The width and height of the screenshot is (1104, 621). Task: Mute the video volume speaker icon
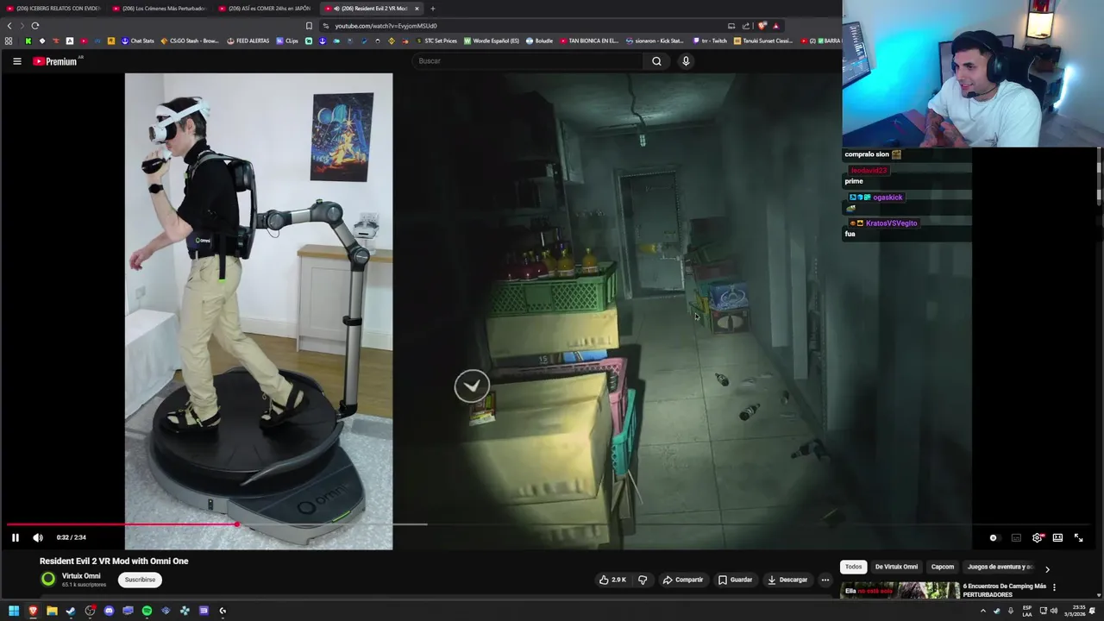[38, 537]
